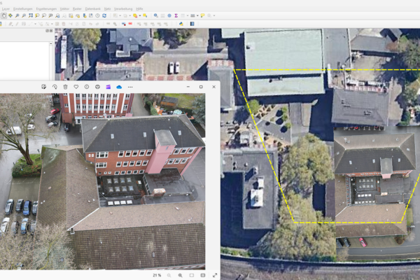Viewport: 420px width, 280px height.
Task: Click the OneDrive cloud icon
Action: [x=119, y=87]
